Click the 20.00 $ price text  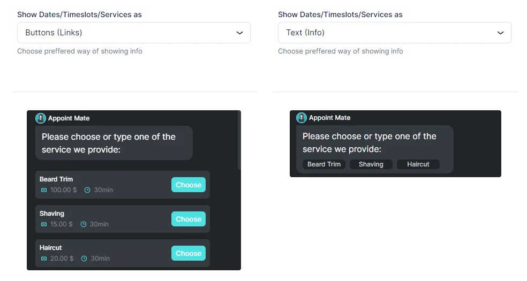(x=62, y=259)
